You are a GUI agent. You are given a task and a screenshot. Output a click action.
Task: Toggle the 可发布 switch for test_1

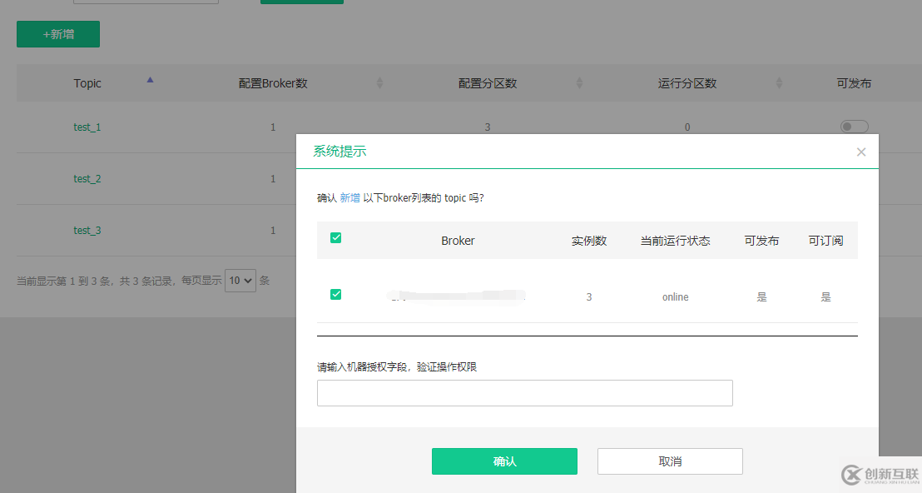coord(854,126)
